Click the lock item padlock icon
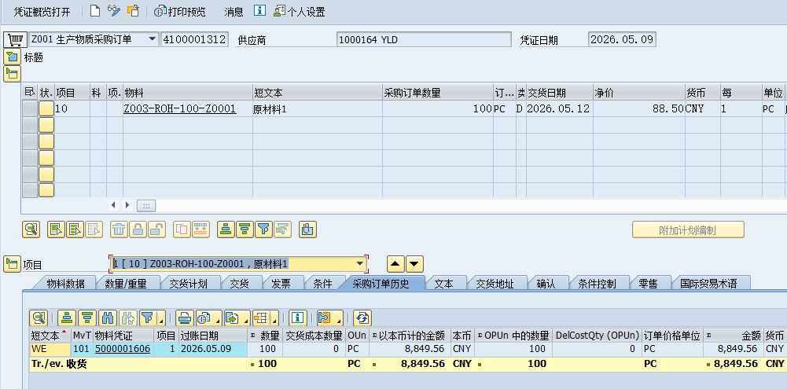 pyautogui.click(x=138, y=229)
